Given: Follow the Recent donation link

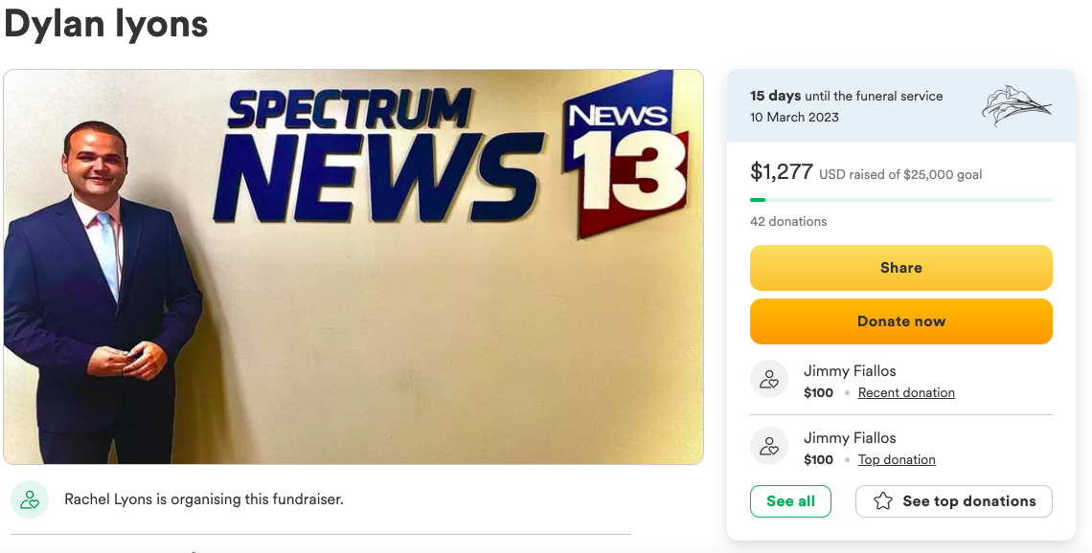Looking at the screenshot, I should tap(906, 392).
